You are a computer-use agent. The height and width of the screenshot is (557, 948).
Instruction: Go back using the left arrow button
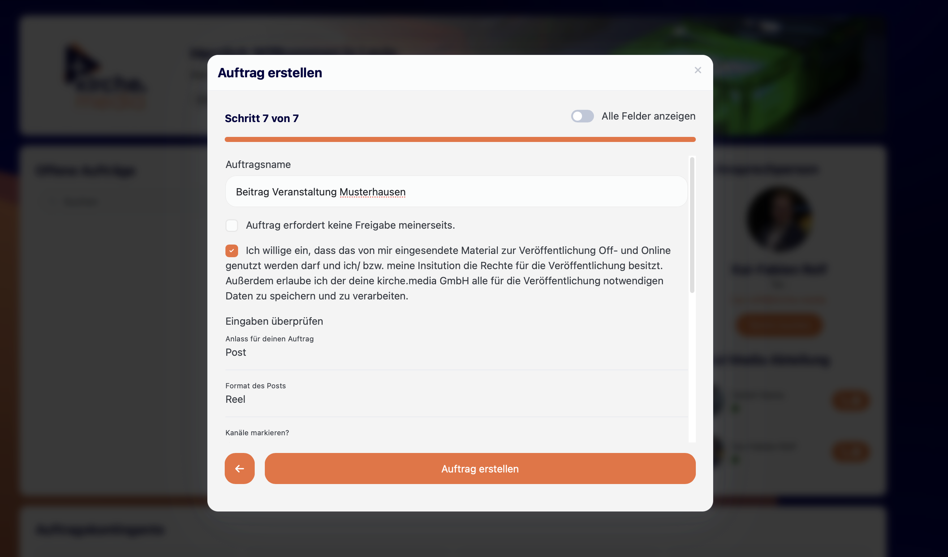point(240,468)
